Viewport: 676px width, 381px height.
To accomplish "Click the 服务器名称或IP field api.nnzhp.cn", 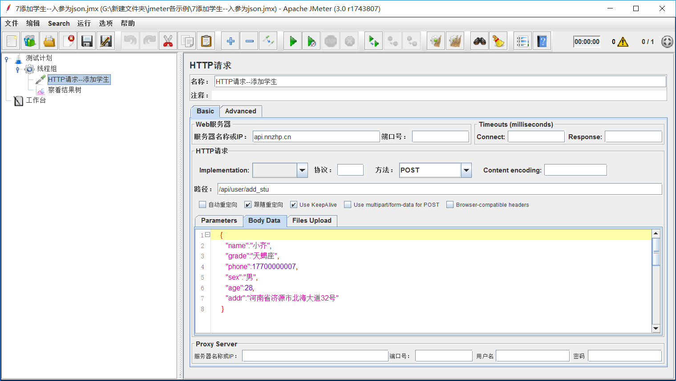I will click(x=316, y=137).
